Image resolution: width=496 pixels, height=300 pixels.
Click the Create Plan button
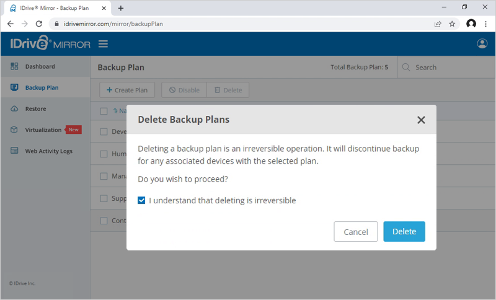[x=127, y=90]
